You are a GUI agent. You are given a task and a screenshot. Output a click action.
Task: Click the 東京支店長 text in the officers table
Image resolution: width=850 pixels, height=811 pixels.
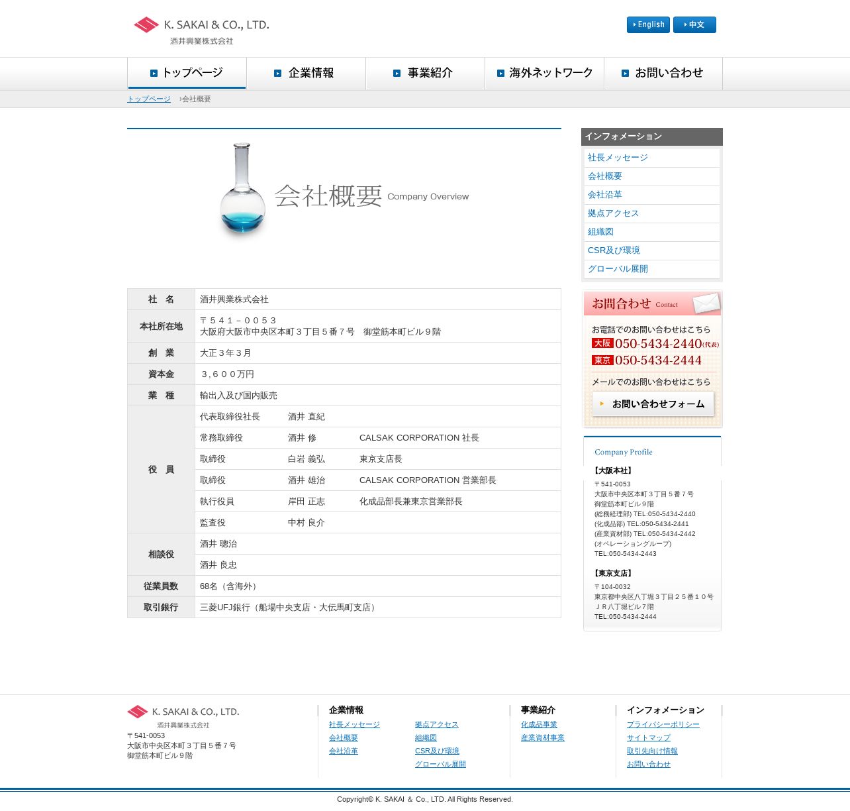[x=381, y=459]
